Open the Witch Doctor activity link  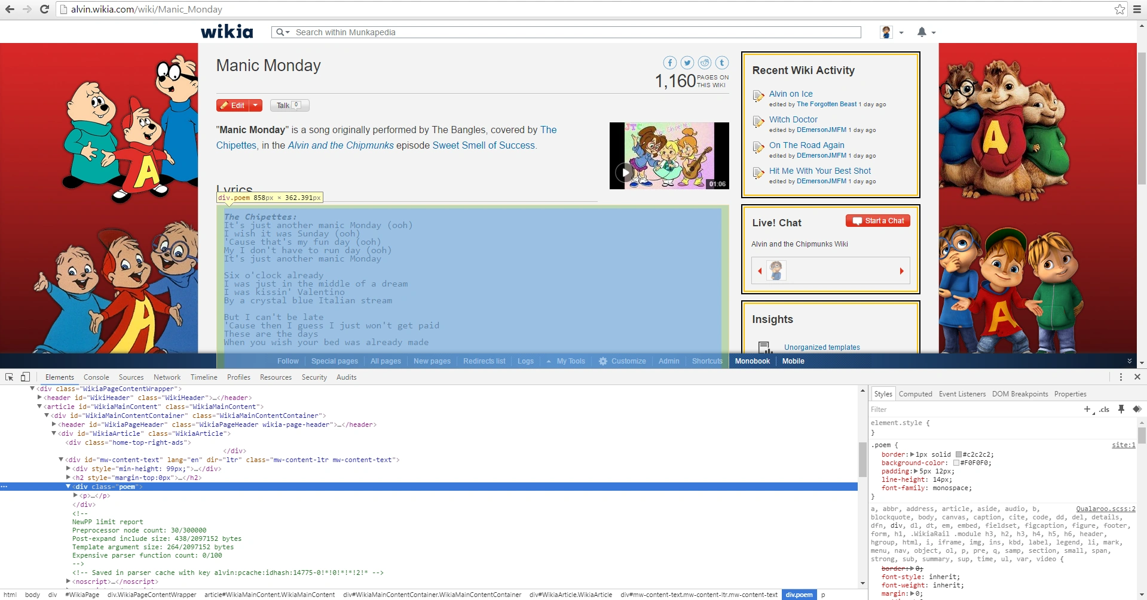coord(793,119)
